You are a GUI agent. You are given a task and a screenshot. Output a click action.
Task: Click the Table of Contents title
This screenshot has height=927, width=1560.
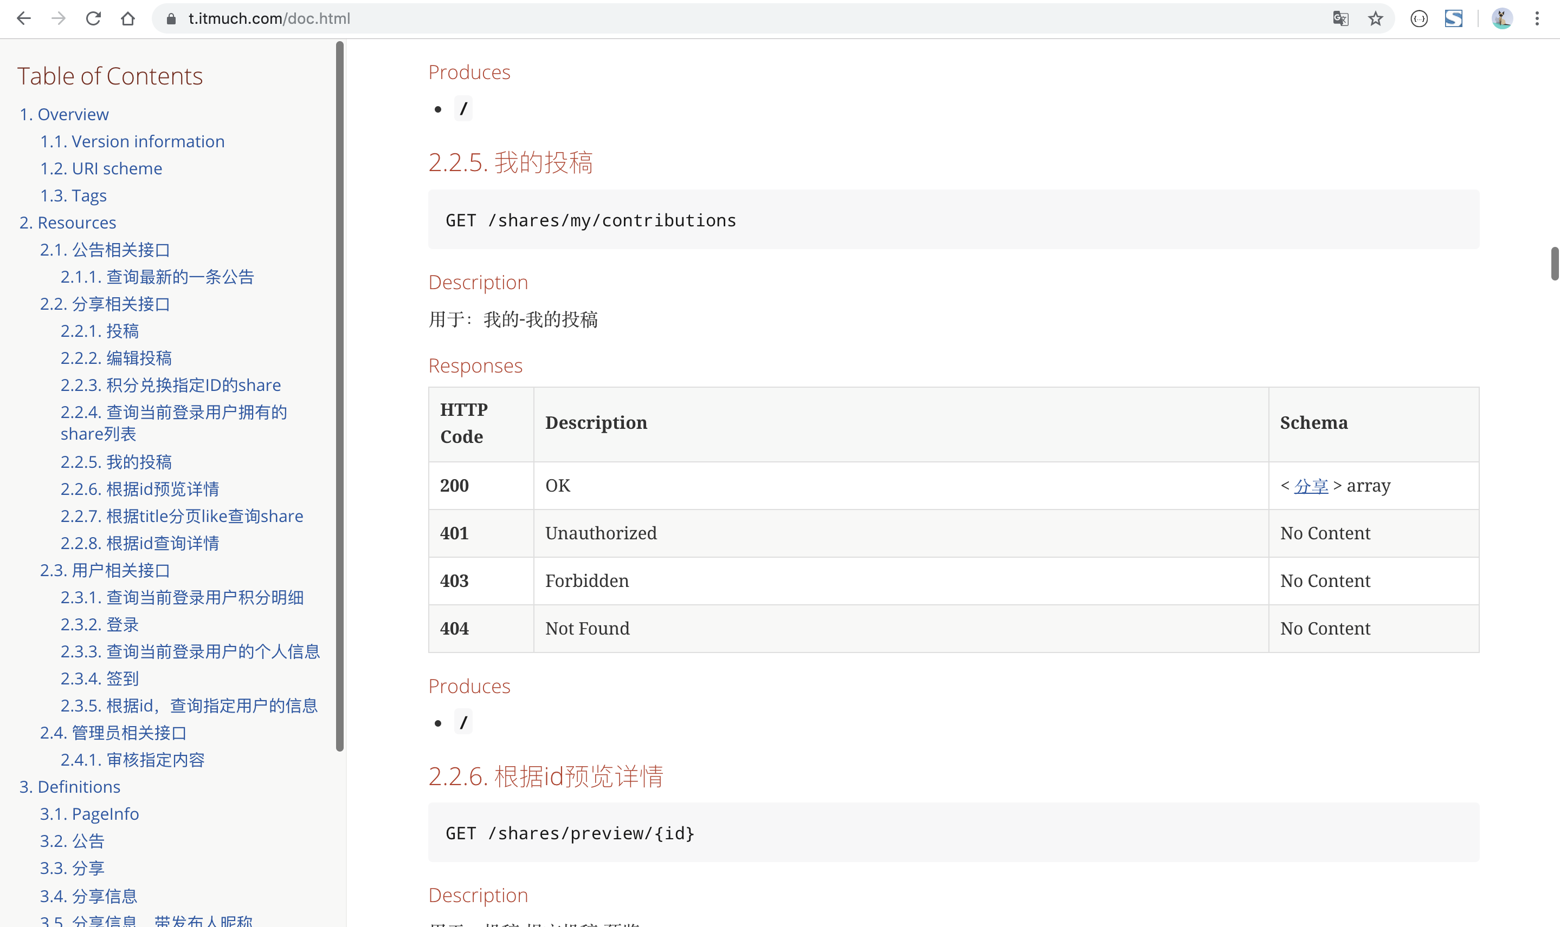[x=110, y=76]
